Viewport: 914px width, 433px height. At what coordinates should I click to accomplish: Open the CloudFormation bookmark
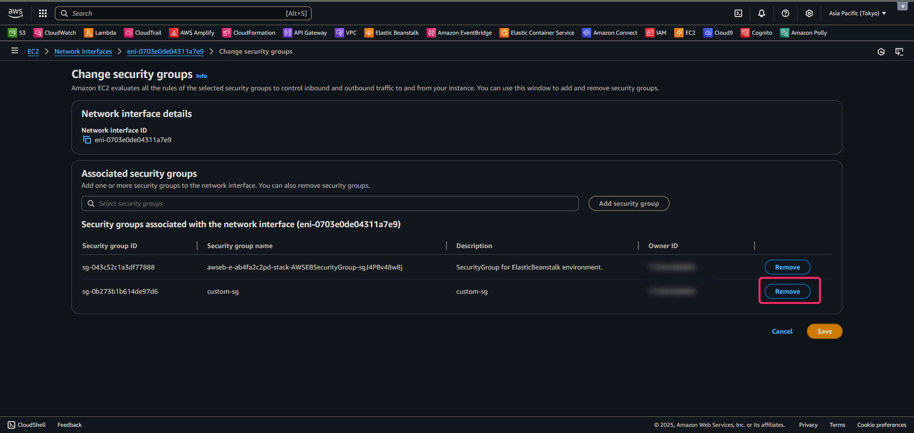pyautogui.click(x=248, y=33)
